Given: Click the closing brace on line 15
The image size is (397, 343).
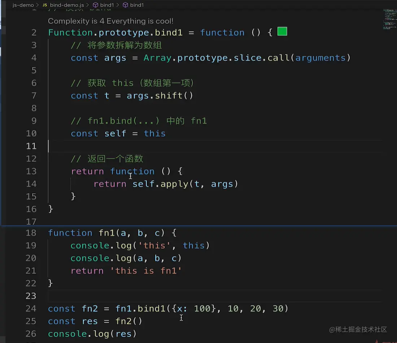Looking at the screenshot, I should (x=73, y=196).
